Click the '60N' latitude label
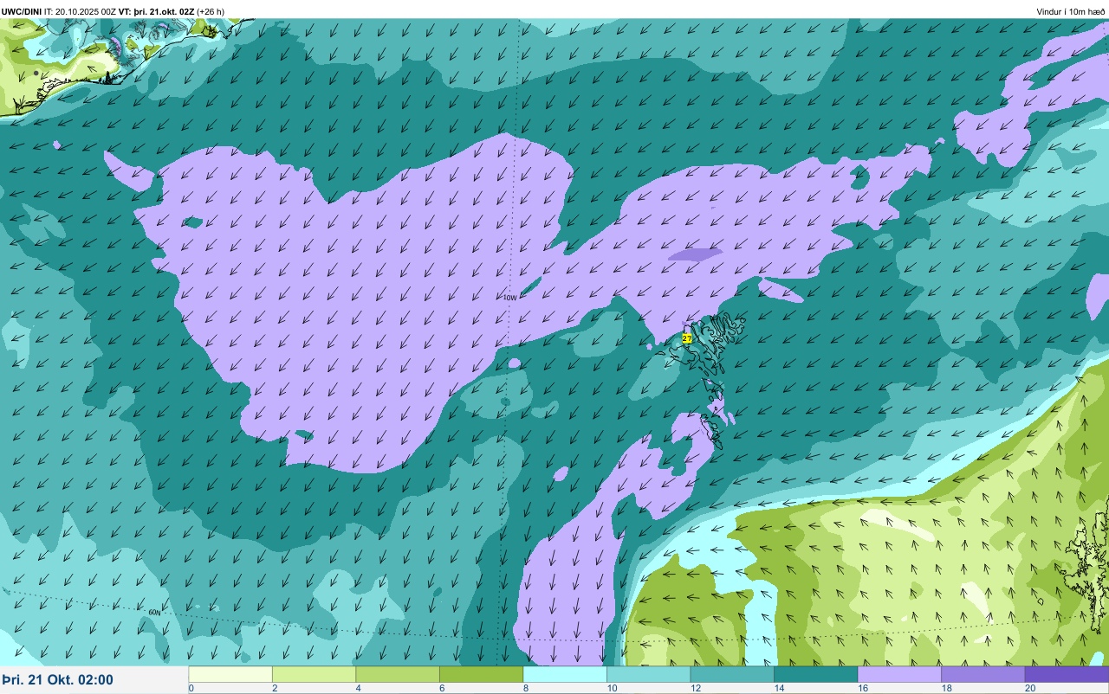The height and width of the screenshot is (694, 1109). point(154,613)
